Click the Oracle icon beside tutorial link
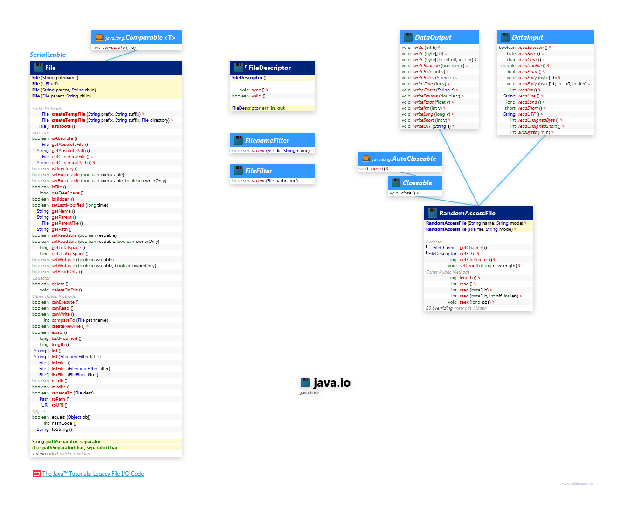The width and height of the screenshot is (620, 505). tap(37, 474)
